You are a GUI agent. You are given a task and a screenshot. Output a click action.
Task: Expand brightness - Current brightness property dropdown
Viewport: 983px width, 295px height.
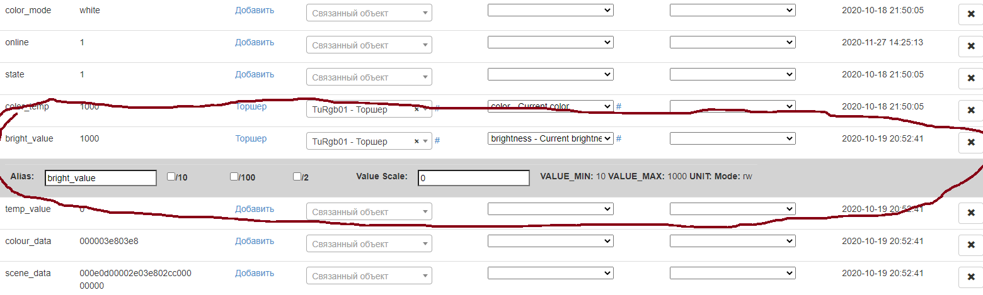(x=550, y=138)
